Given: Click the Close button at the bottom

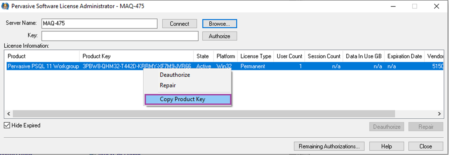Looking at the screenshot, I should coord(426,146).
